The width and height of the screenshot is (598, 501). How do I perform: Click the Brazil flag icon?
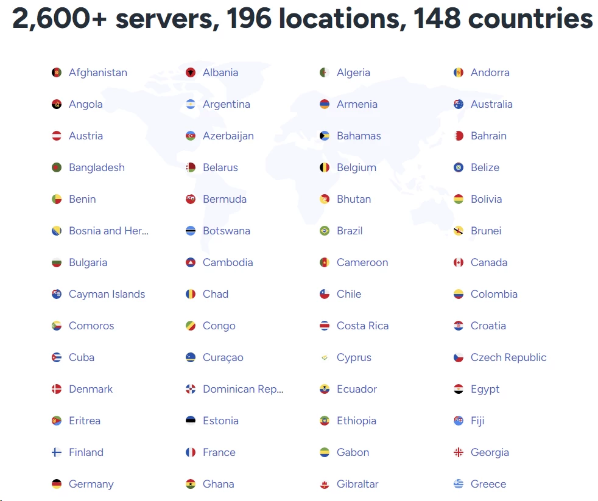pos(324,231)
